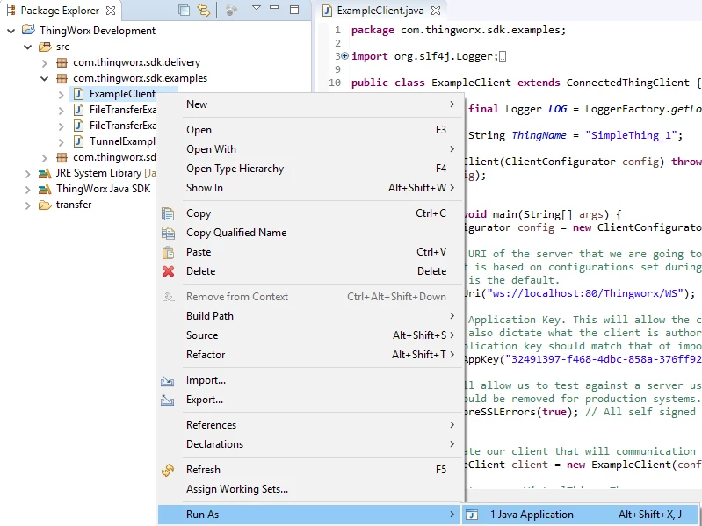This screenshot has height=526, width=702.
Task: Expand ThingWorx Java SDK library
Action: (x=28, y=190)
